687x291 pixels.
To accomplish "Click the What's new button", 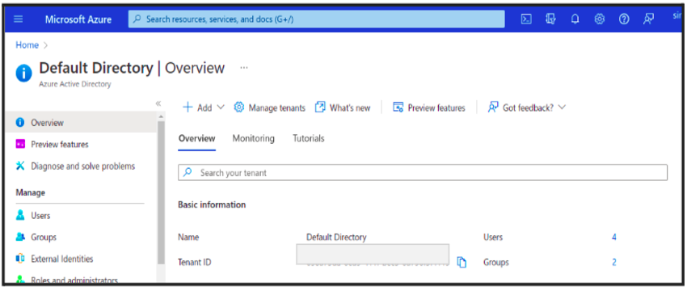I will [x=343, y=108].
